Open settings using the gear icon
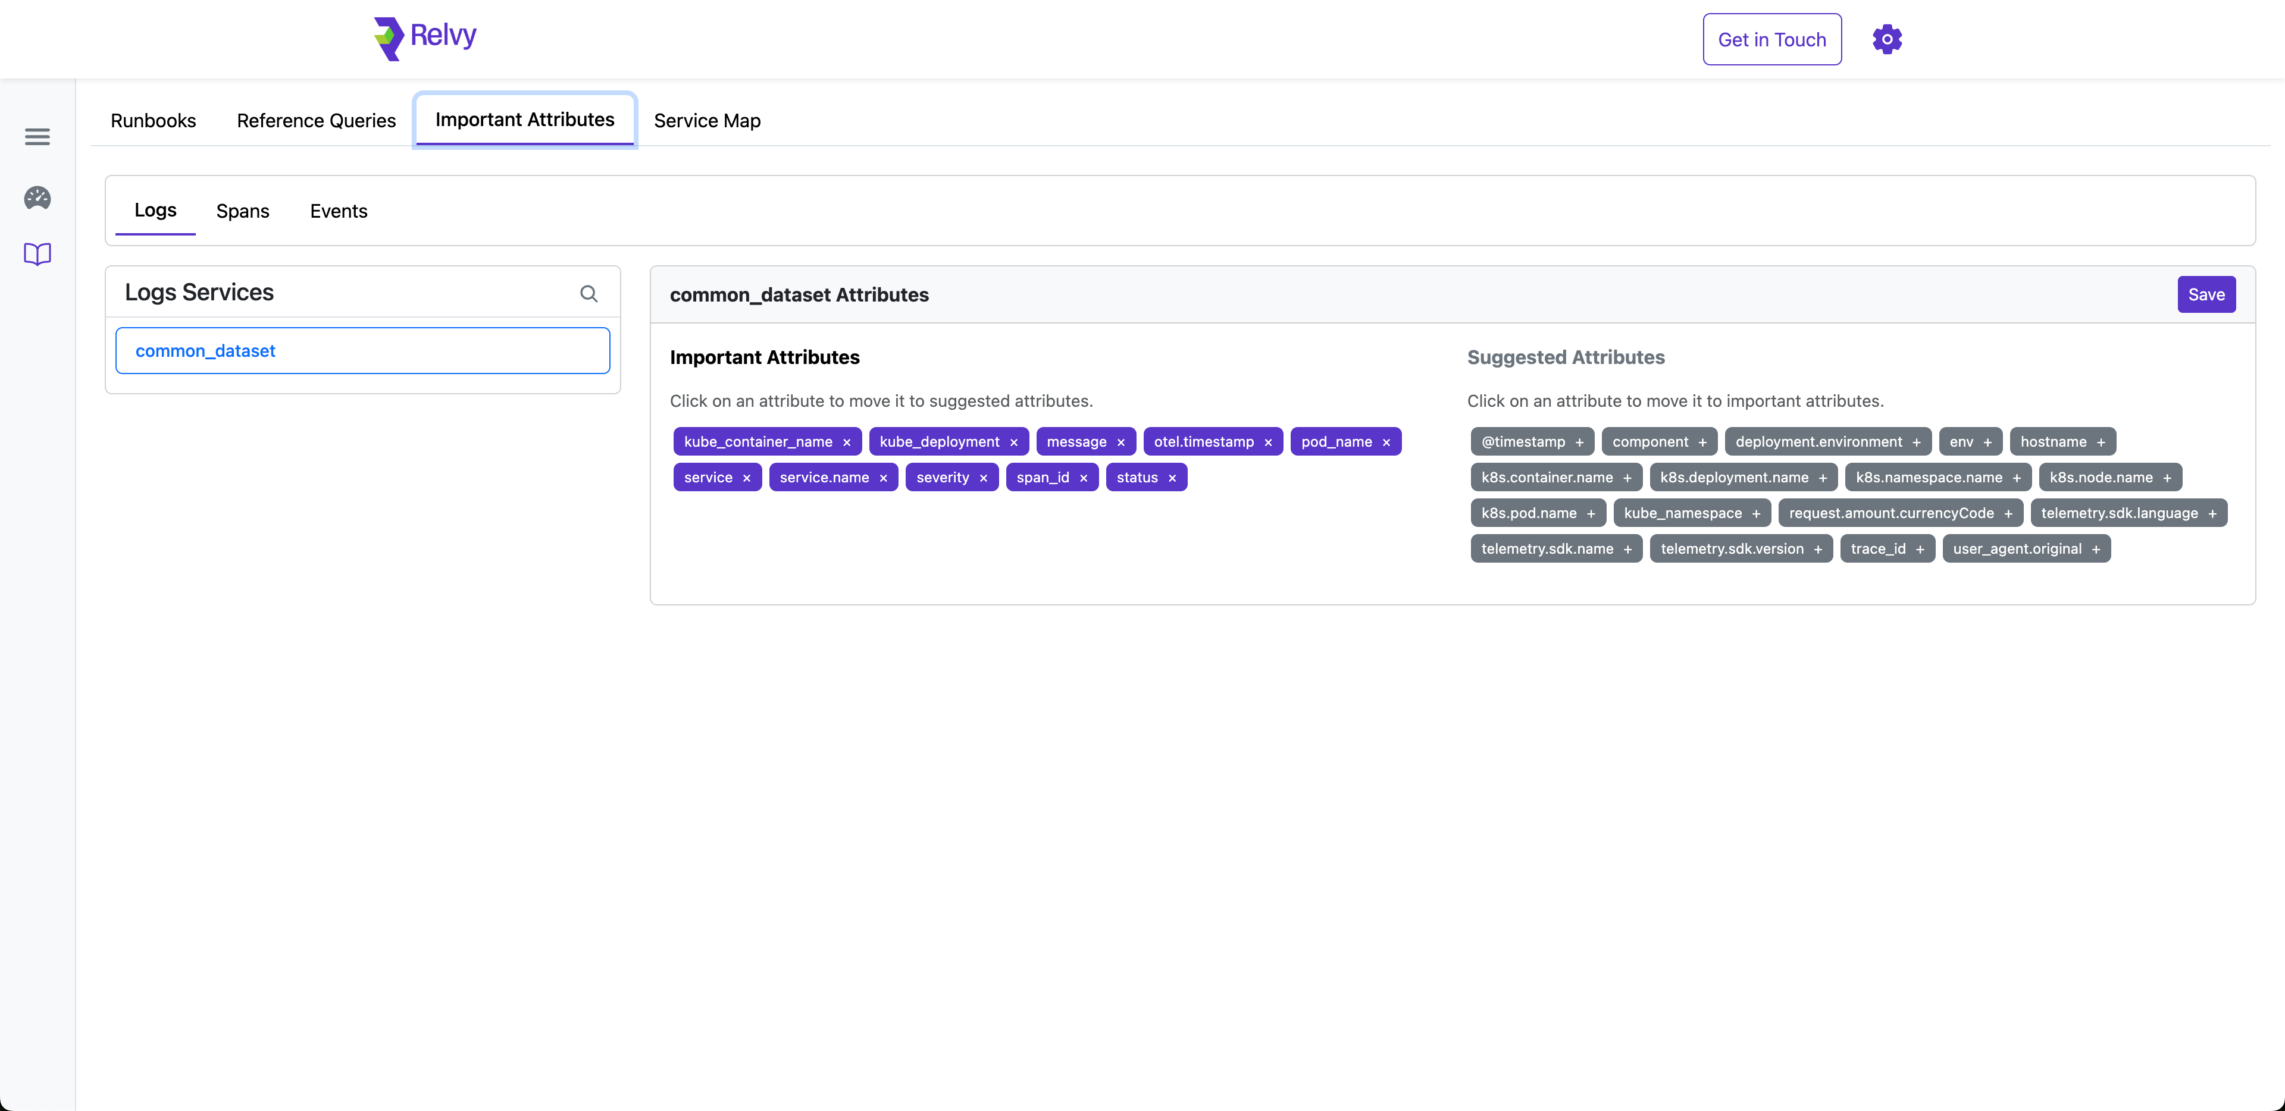Viewport: 2285px width, 1111px height. [1887, 39]
